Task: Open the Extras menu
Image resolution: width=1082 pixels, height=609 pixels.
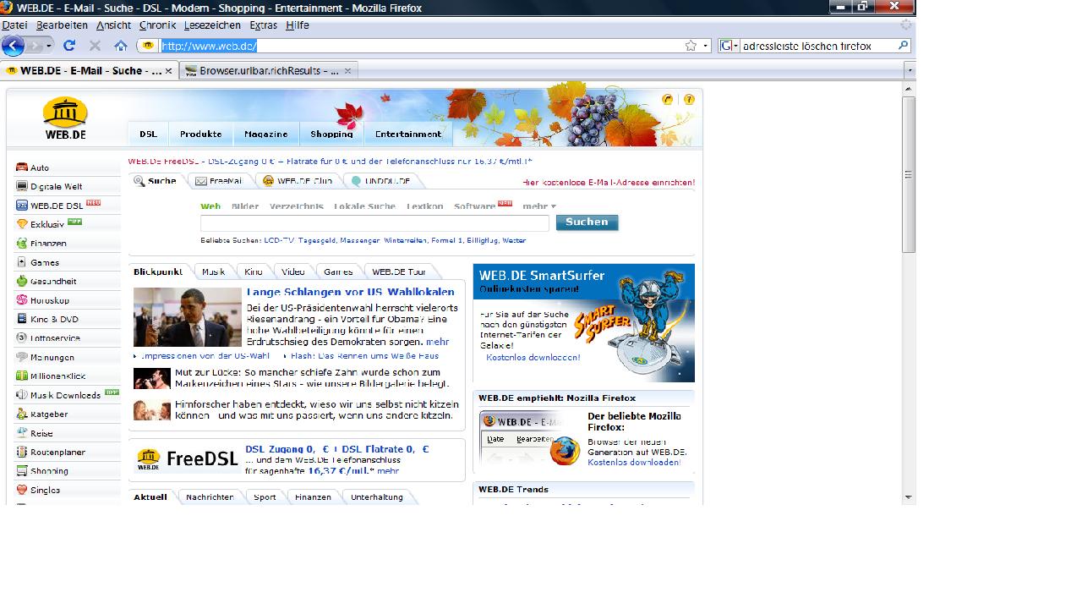Action: click(264, 25)
